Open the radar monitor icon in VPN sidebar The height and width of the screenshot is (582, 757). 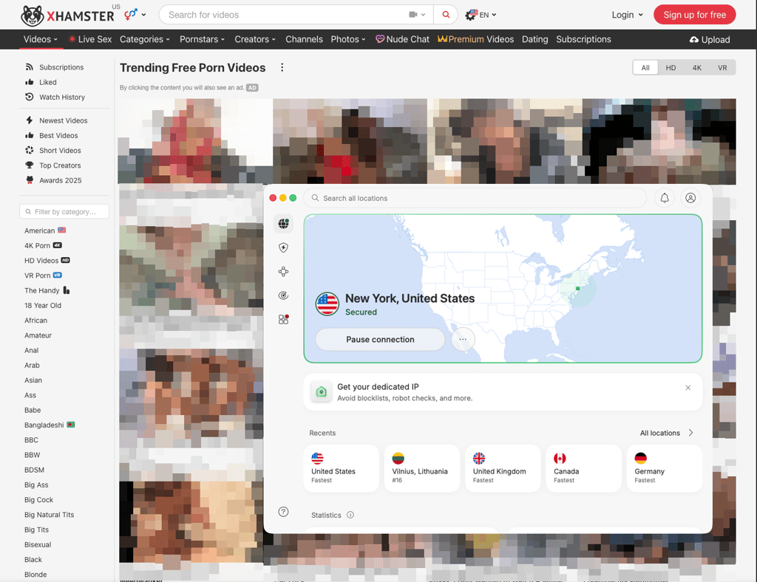(283, 295)
